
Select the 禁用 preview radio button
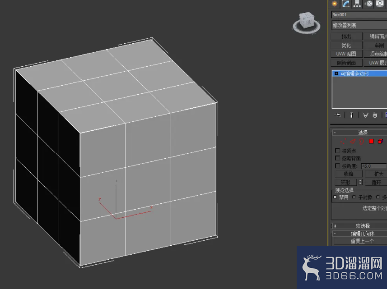coord(335,197)
